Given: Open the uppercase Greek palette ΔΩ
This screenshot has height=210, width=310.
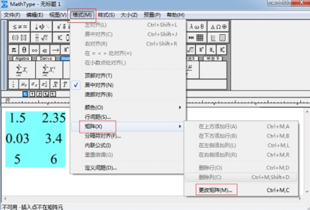Looking at the screenshot, I should pos(218,27).
